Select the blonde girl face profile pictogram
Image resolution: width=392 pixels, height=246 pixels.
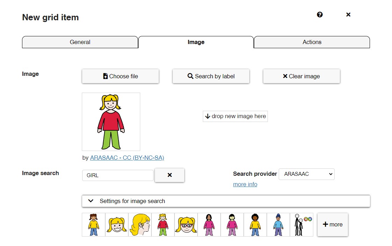[140, 224]
